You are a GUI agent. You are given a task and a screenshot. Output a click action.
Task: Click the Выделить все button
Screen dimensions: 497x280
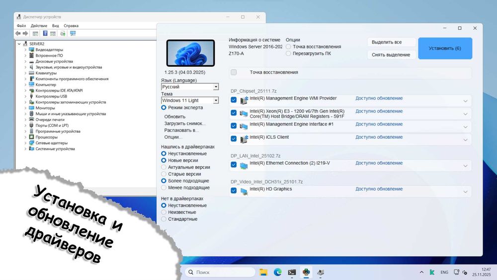tap(392, 42)
